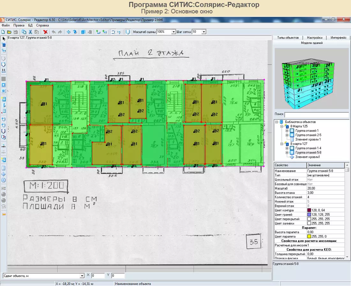Click the four-arrow move tool icon

(x=68, y=32)
